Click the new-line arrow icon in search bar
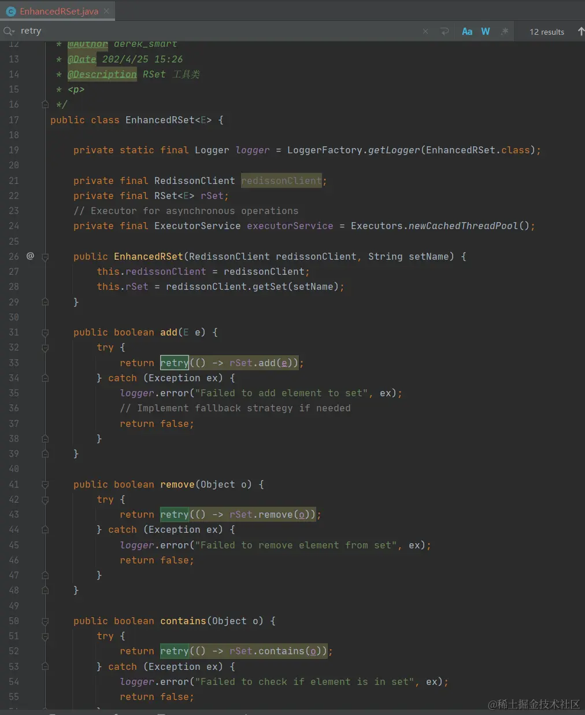Viewport: 585px width, 715px height. point(444,31)
